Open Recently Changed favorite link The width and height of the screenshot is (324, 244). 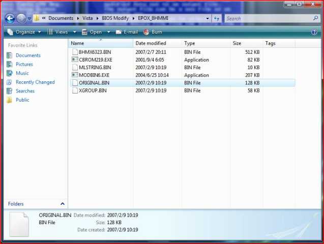click(x=35, y=82)
